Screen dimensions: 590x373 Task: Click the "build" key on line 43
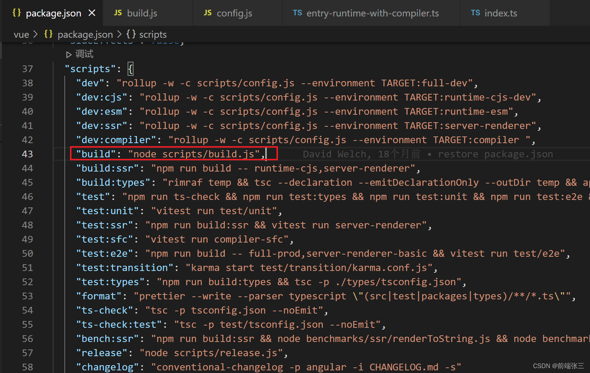[96, 154]
